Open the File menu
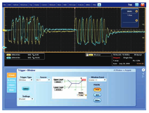 pyautogui.click(x=5, y=5)
